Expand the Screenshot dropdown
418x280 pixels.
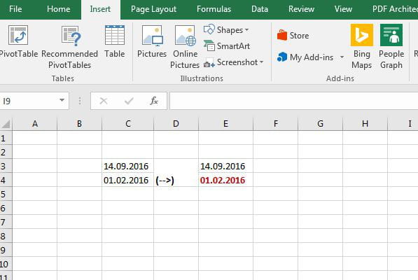click(234, 62)
